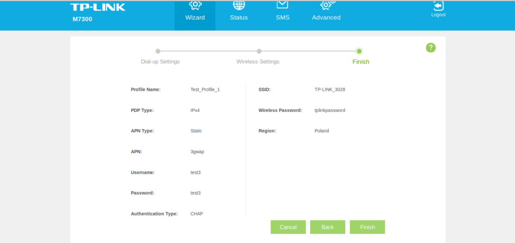Click the SMS envelope icon
Viewport: 515px width, 243px height.
pos(283,4)
